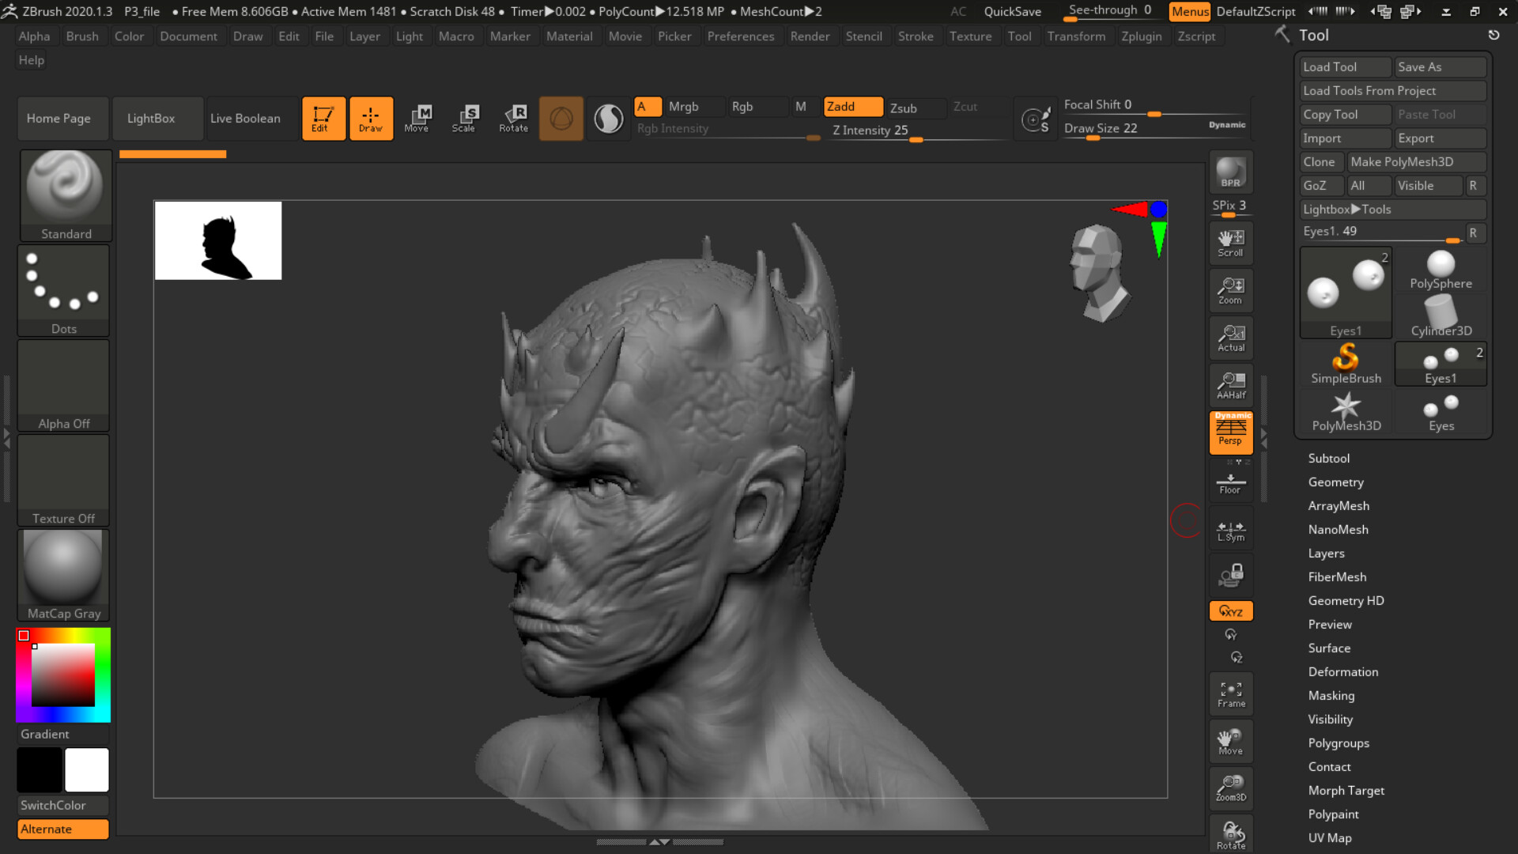The width and height of the screenshot is (1518, 854).
Task: Expand the Subtool section
Action: 1329,458
